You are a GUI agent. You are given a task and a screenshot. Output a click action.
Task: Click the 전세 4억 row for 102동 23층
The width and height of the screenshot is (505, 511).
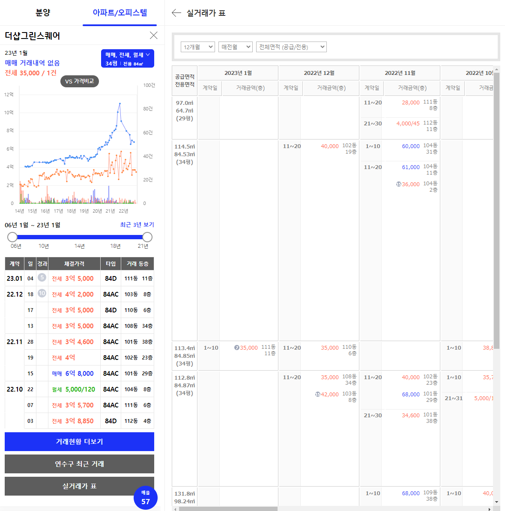tap(89, 357)
